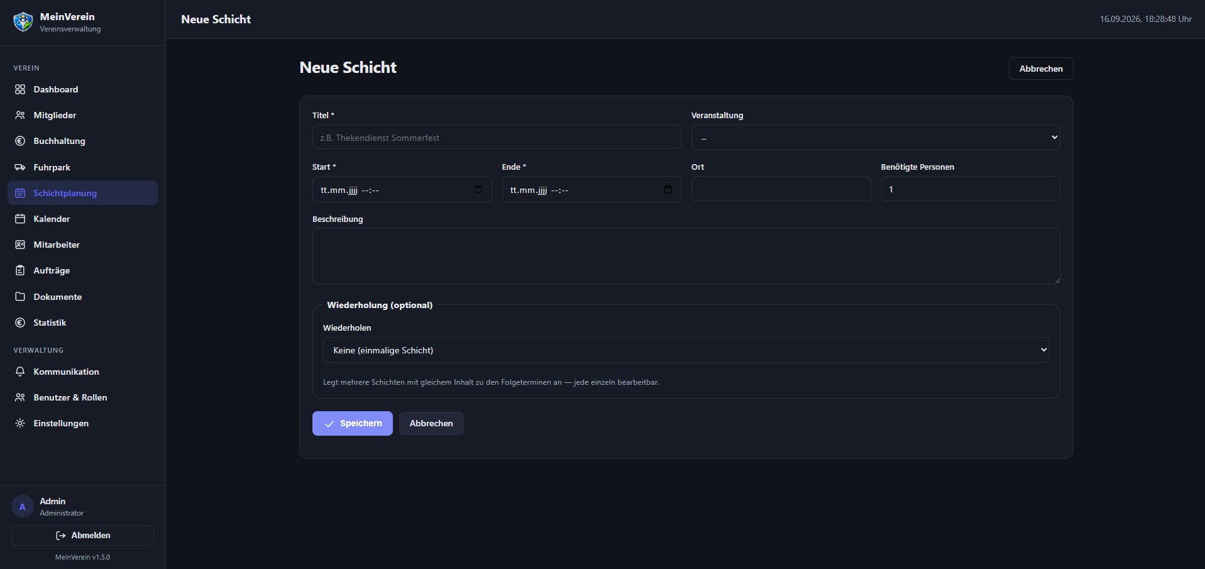
Task: Click the Beschreibung text area
Action: 686,256
